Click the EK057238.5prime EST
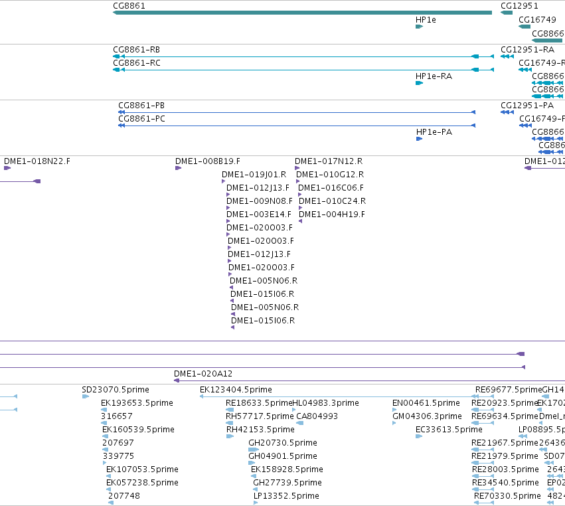The height and width of the screenshot is (506, 565). [108, 489]
